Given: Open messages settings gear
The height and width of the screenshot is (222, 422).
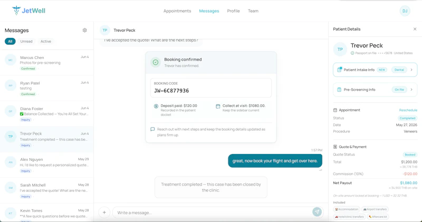Looking at the screenshot, I should click(x=84, y=30).
